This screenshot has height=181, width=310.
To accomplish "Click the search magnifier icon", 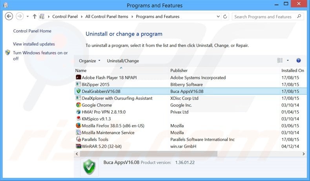I will coord(299,16).
